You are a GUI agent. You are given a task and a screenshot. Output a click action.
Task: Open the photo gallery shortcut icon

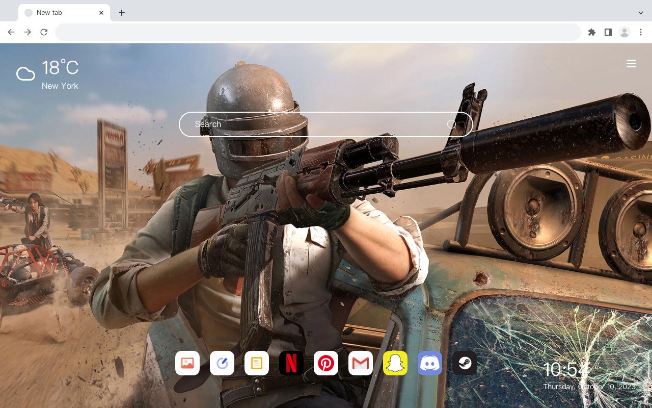pos(187,363)
